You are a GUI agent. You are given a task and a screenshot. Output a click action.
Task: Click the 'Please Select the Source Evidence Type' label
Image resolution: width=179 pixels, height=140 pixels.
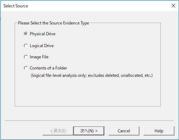pos(54,23)
